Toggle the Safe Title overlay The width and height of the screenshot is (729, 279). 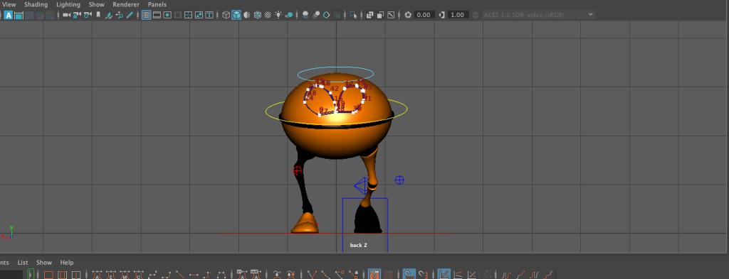point(210,15)
